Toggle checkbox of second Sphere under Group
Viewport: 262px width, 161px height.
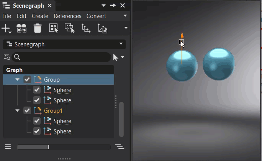37,100
